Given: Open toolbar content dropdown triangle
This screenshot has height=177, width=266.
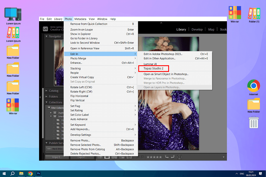Looking at the screenshot, I should tap(224, 157).
